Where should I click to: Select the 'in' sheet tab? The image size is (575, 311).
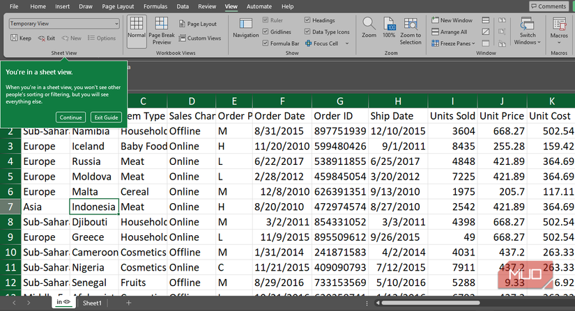[63, 302]
